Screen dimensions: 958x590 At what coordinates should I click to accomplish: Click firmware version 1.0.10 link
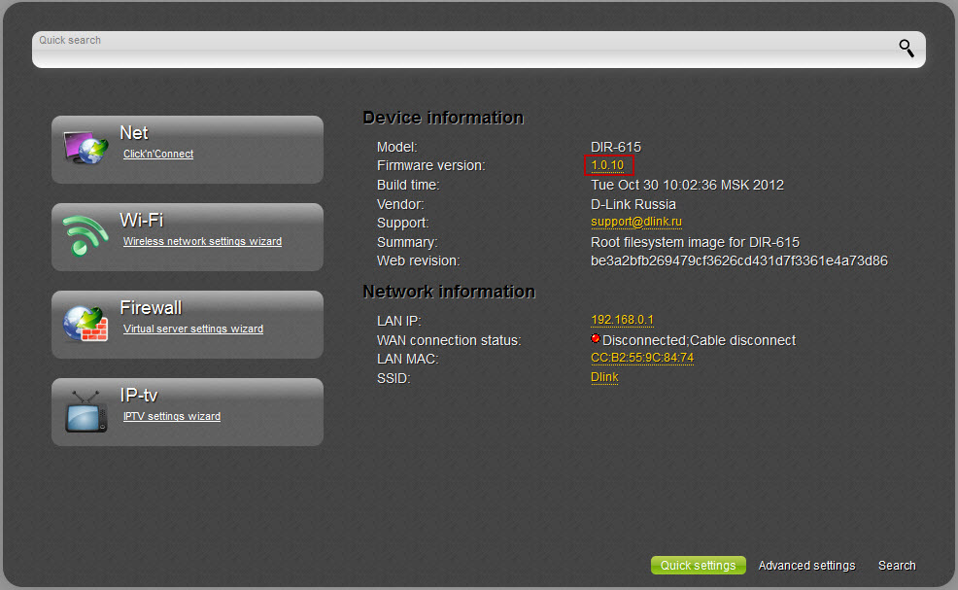click(607, 165)
